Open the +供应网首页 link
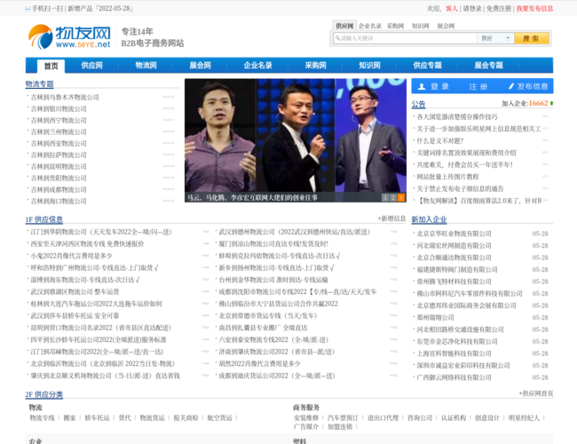The width and height of the screenshot is (577, 444). click(x=536, y=393)
